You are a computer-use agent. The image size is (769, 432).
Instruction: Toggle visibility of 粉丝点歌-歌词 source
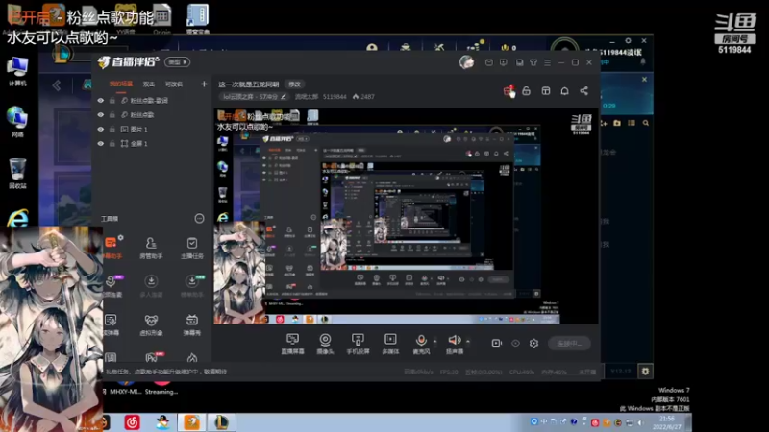tap(101, 101)
